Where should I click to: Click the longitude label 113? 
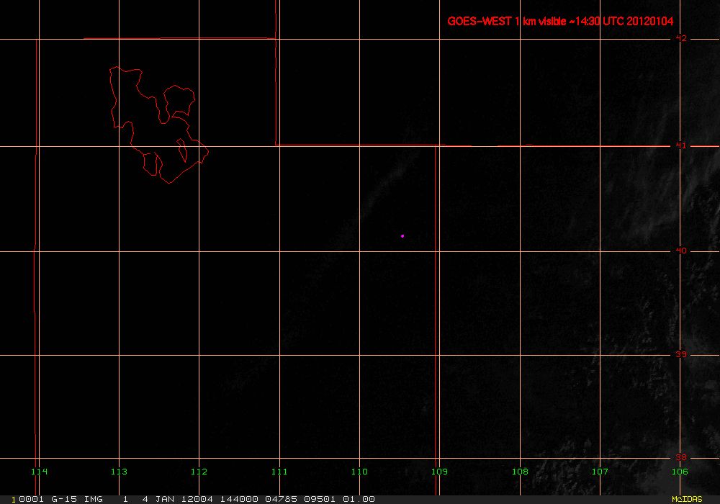(119, 472)
